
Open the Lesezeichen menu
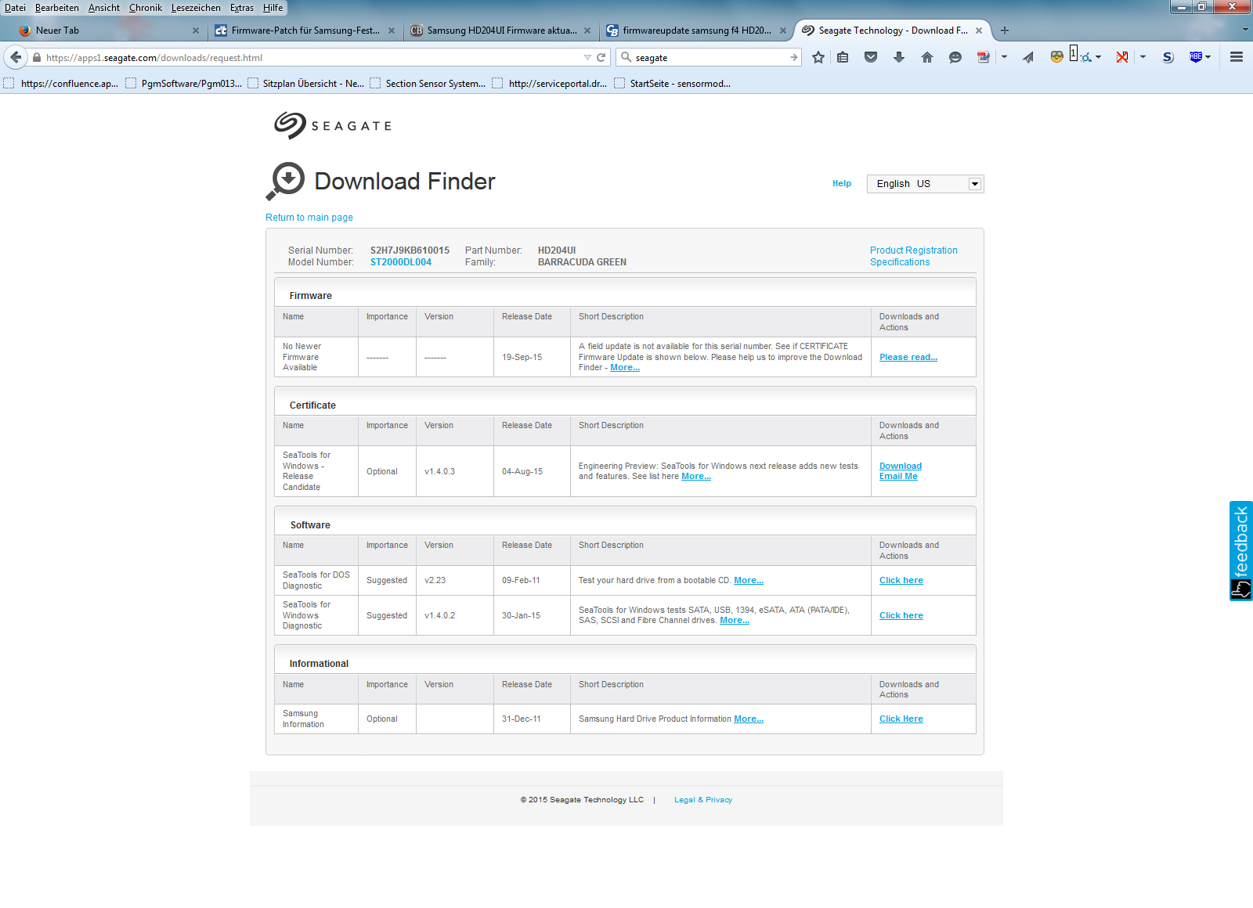click(196, 8)
